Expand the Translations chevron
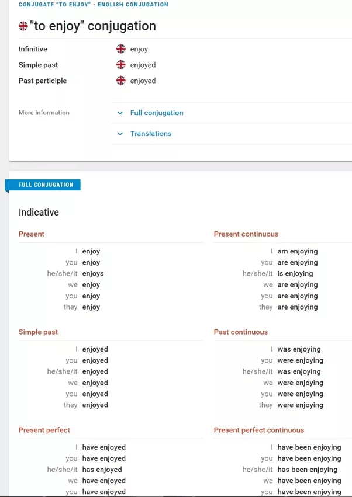 click(x=120, y=134)
